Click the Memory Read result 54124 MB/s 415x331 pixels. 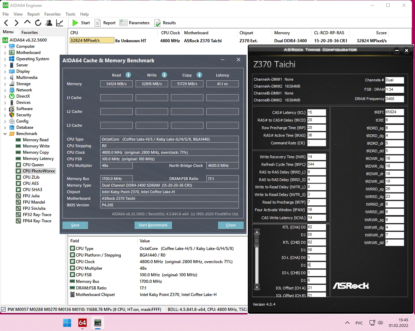pyautogui.click(x=116, y=84)
